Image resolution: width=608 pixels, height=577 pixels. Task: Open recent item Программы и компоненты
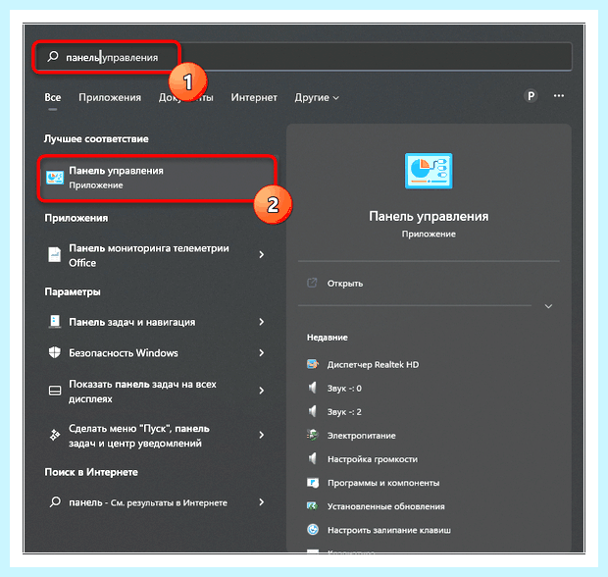[x=383, y=483]
